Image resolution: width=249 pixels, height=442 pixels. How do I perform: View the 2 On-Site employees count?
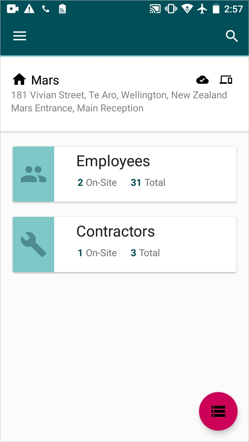click(x=97, y=183)
